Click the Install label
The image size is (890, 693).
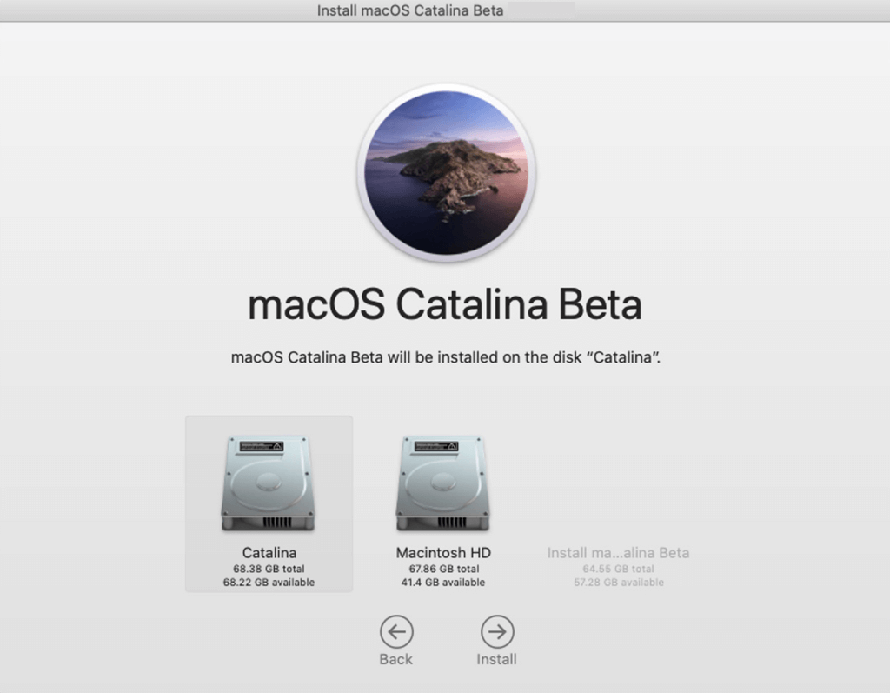coord(496,659)
